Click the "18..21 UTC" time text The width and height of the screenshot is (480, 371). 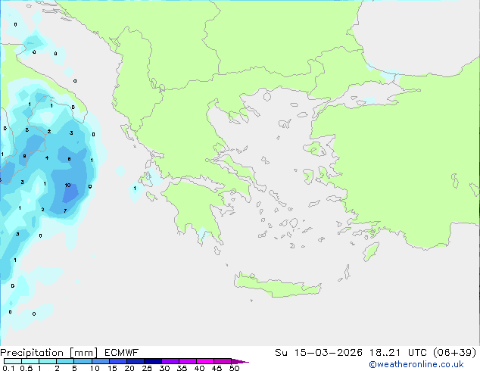tap(399, 353)
